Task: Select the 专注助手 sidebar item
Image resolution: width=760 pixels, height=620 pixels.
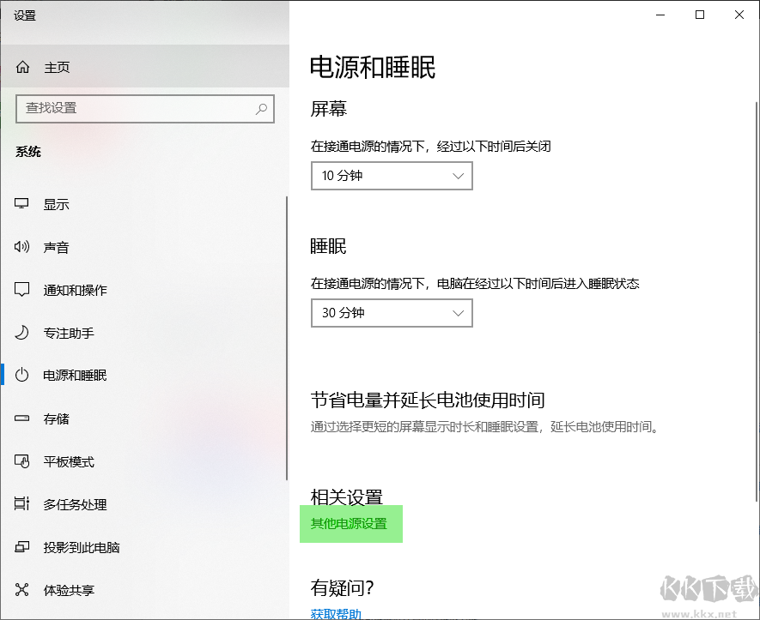Action: tap(69, 333)
